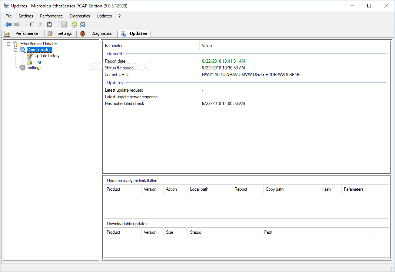This screenshot has height=272, width=395.
Task: Click the green circular-arrows refresh toolbar icon
Action: [74, 24]
